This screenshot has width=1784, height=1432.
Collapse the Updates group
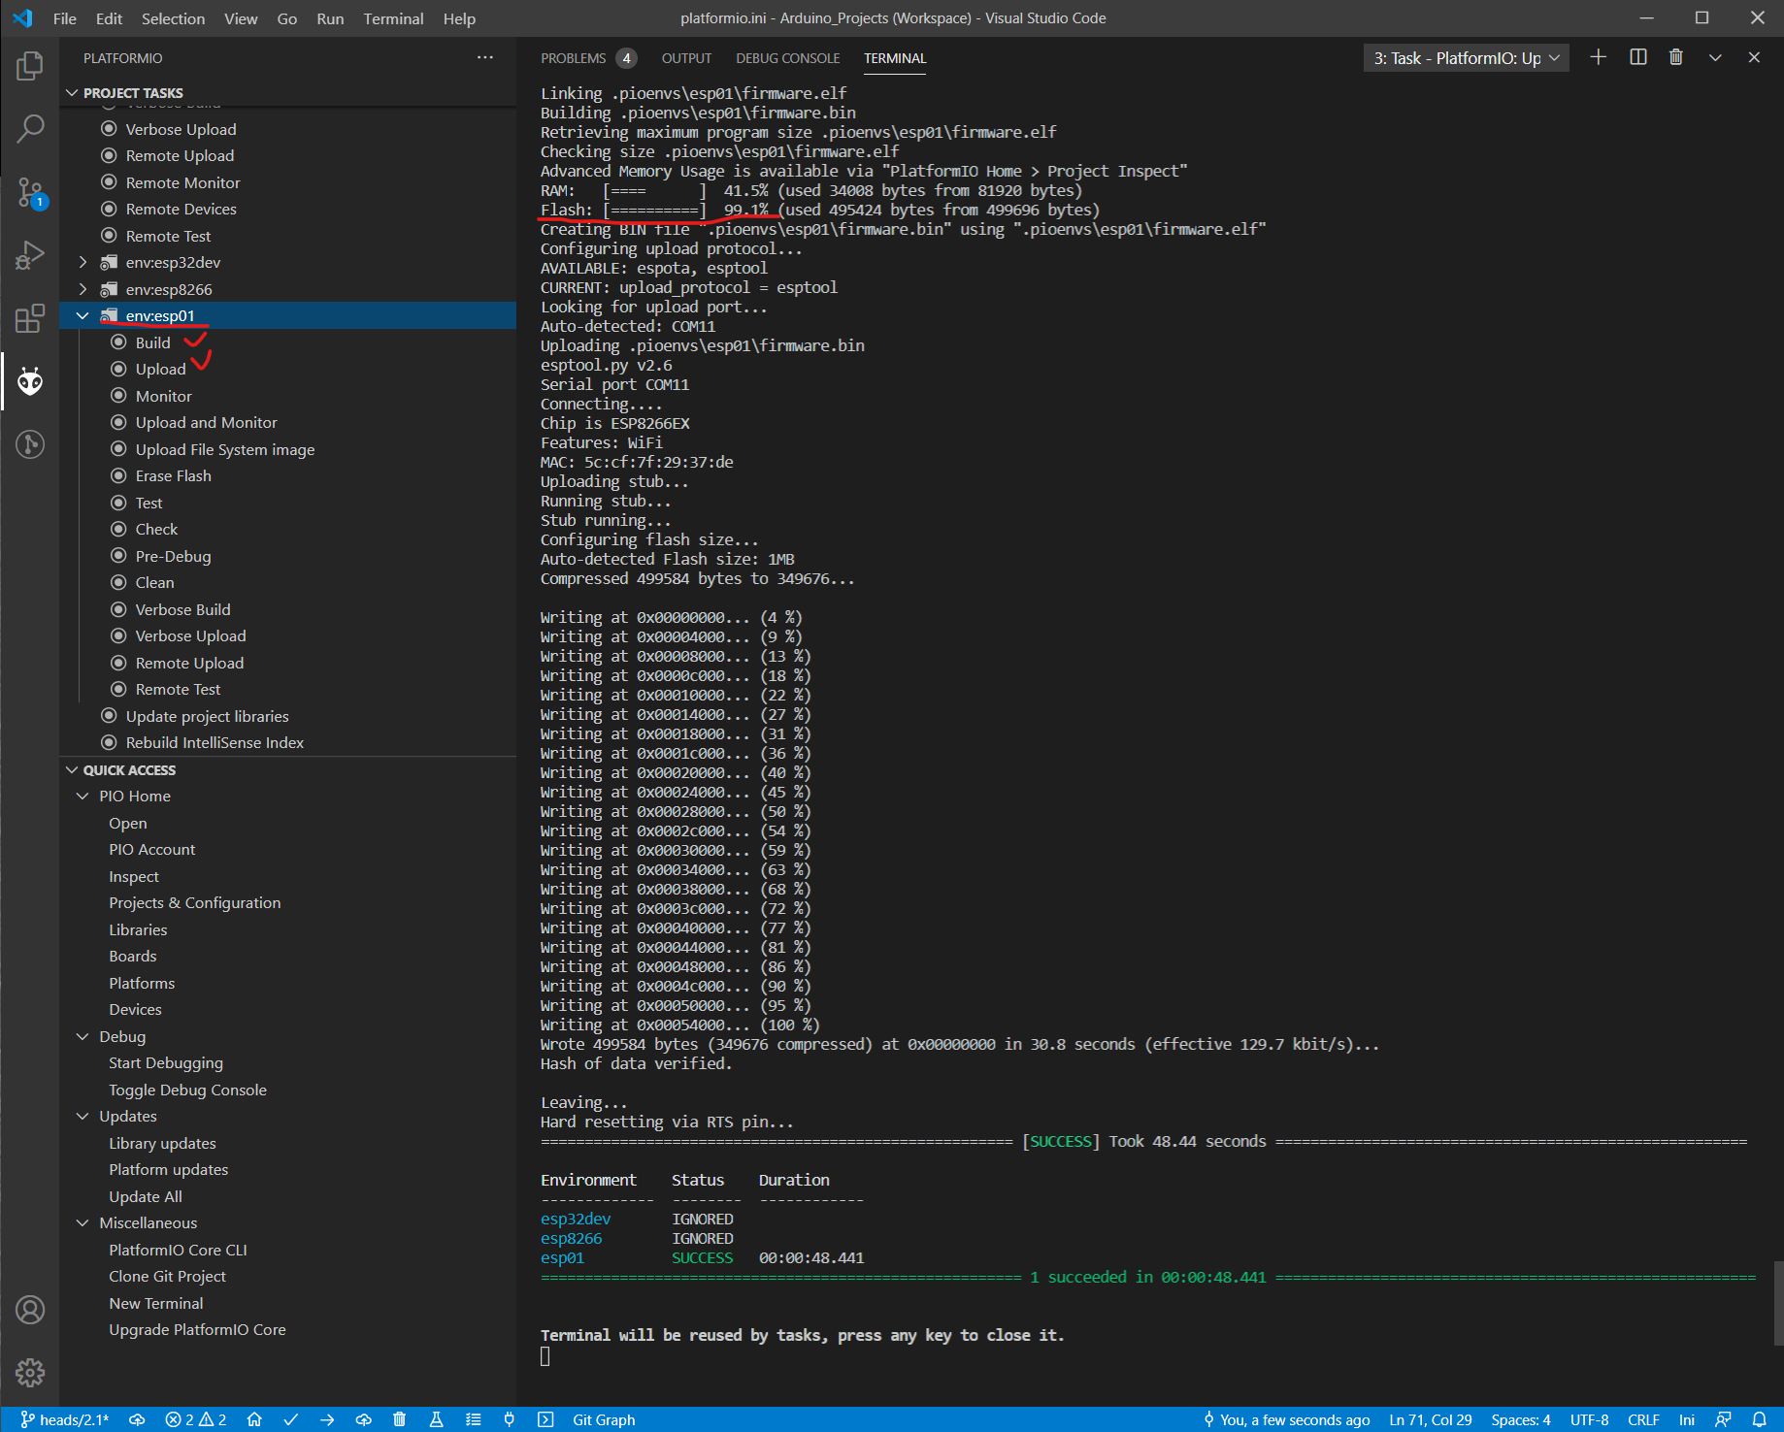click(83, 1116)
